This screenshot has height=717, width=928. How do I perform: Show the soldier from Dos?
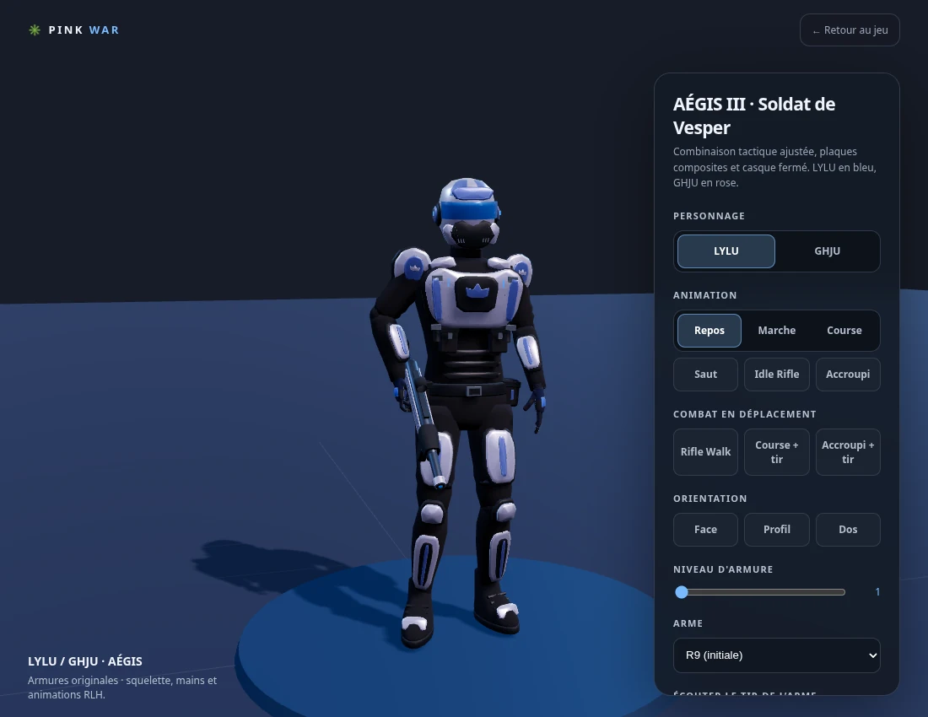(848, 530)
